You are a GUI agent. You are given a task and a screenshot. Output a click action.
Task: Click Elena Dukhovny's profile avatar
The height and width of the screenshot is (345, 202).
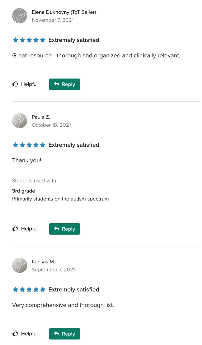coord(19,16)
